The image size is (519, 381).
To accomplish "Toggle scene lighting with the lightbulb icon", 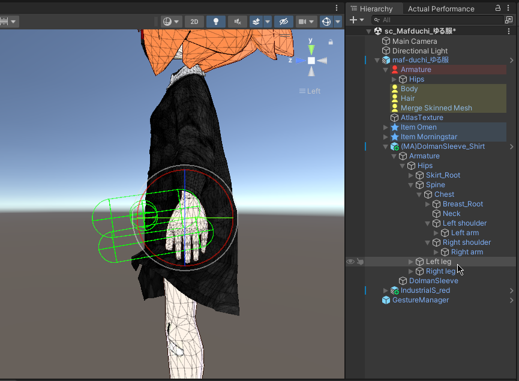I will click(x=216, y=22).
